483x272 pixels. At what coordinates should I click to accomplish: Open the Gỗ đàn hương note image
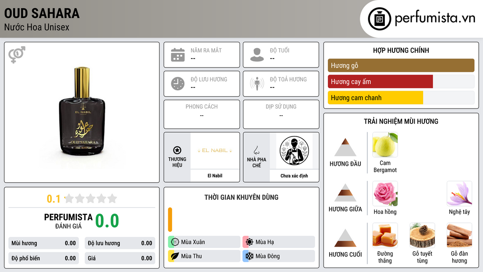coord(459,235)
